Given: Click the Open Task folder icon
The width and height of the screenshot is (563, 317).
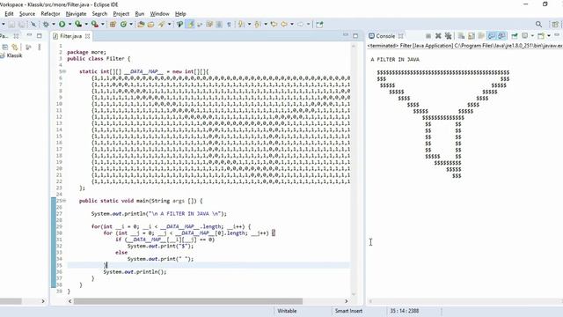Looking at the screenshot, I should [150, 25].
